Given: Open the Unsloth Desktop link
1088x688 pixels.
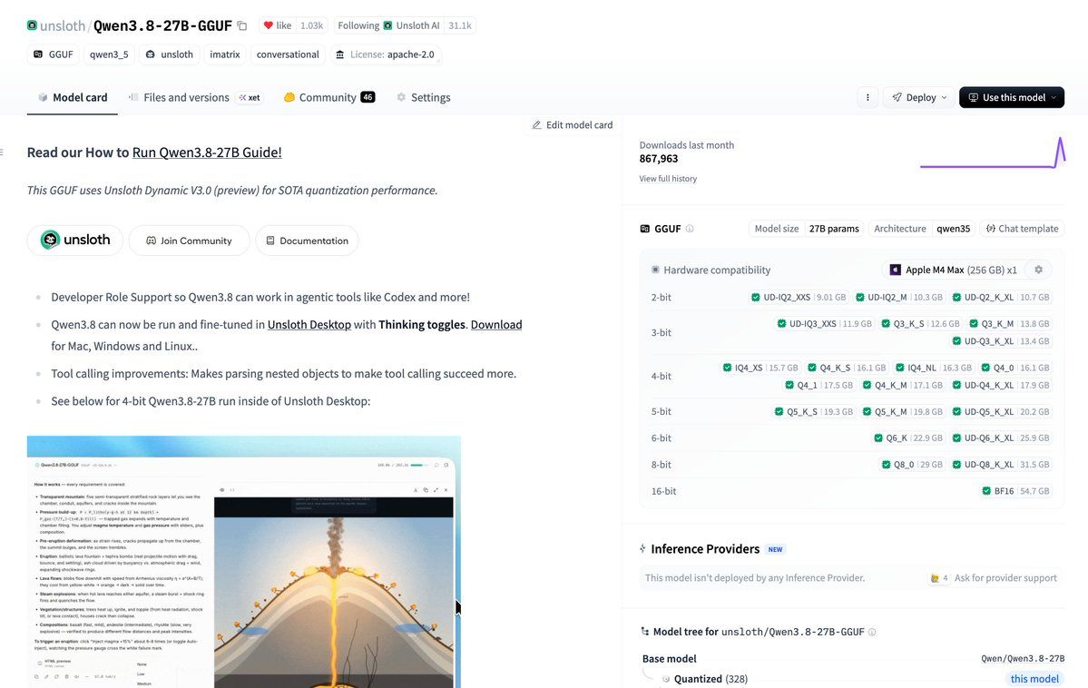Looking at the screenshot, I should tap(309, 324).
